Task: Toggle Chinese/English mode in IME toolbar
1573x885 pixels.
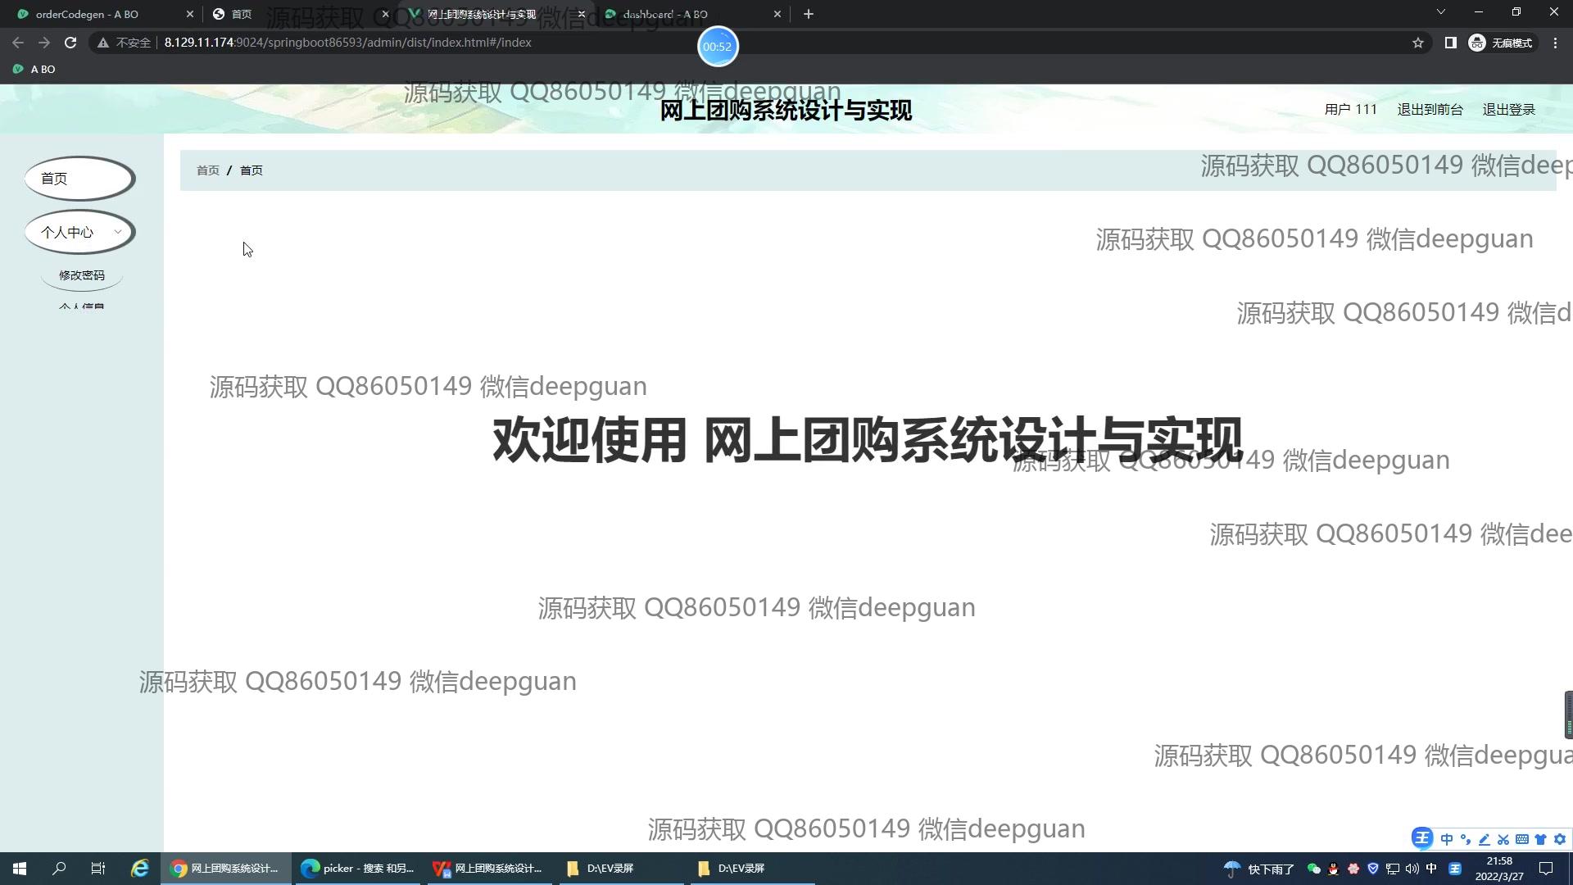Action: pyautogui.click(x=1447, y=839)
